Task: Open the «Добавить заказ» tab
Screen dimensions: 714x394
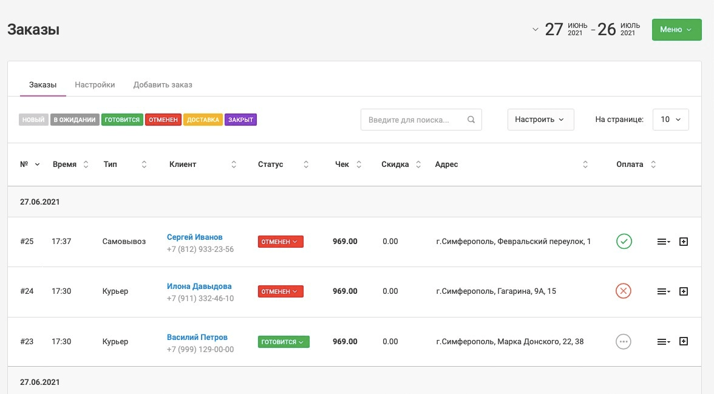Action: tap(163, 85)
